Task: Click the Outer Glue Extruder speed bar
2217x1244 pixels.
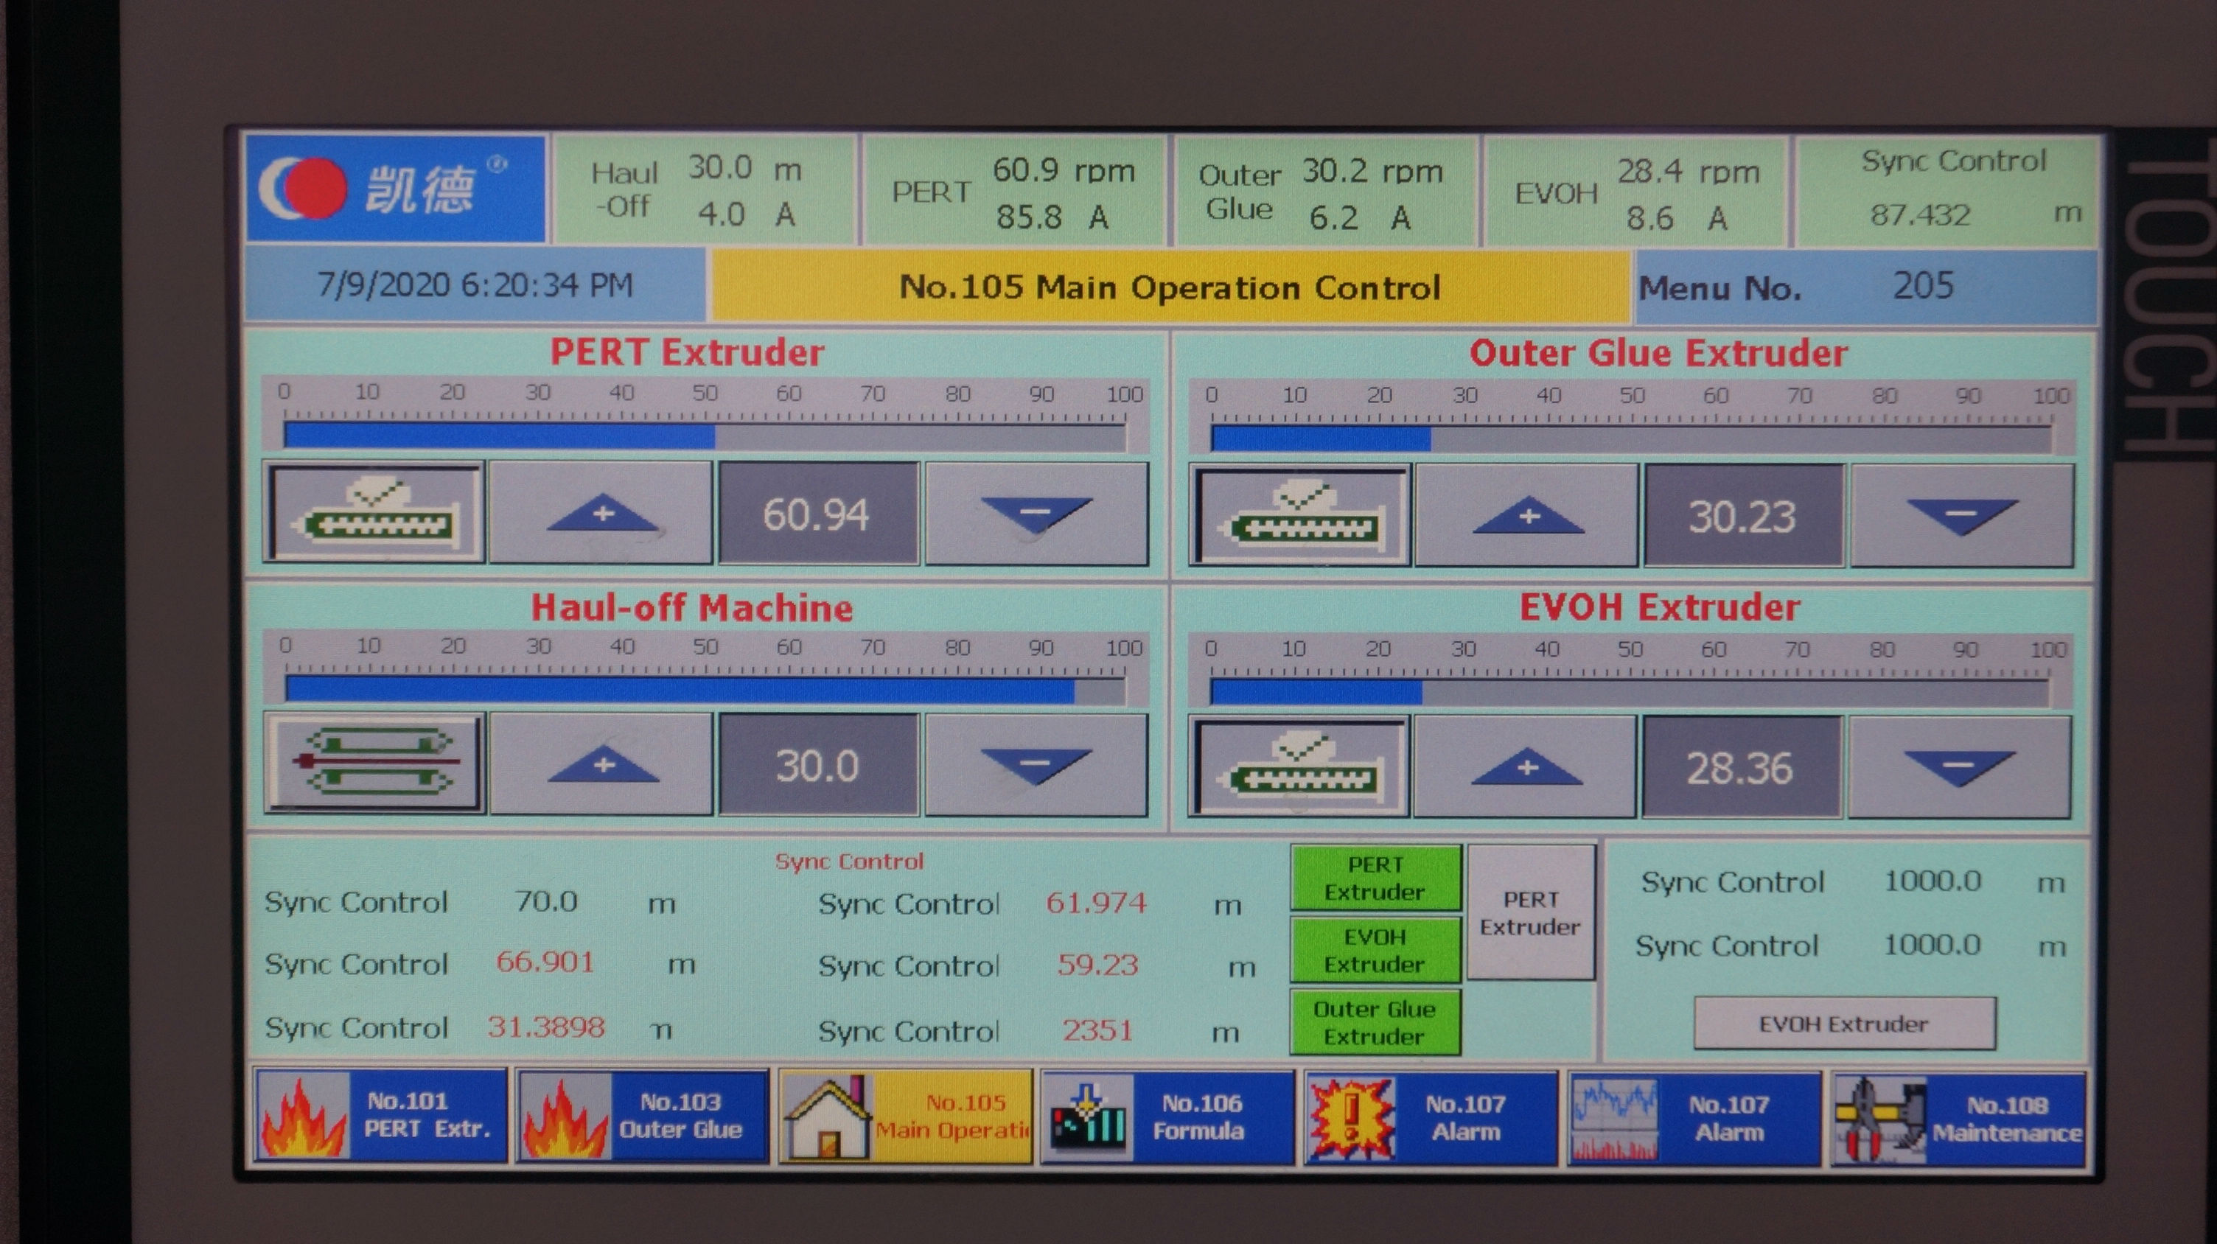Action: click(x=1632, y=438)
